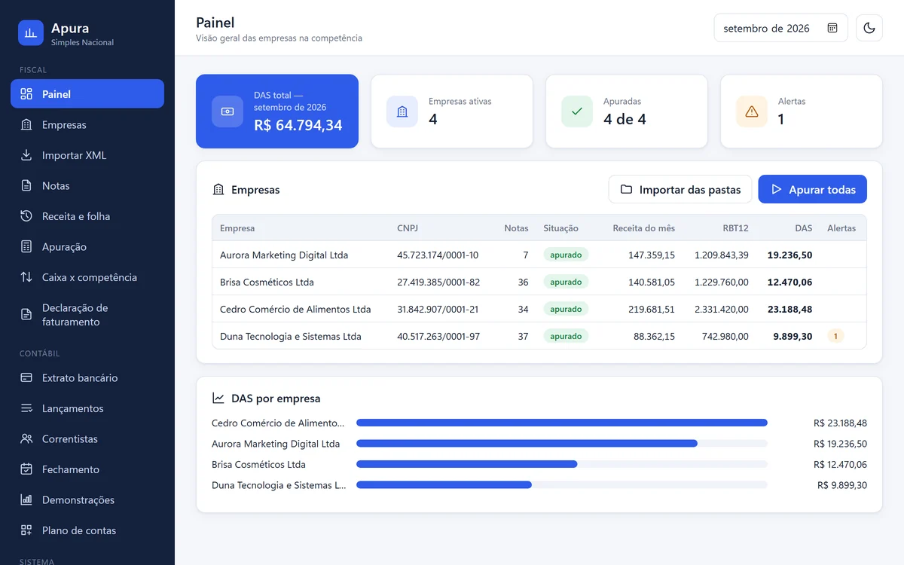904x565 pixels.
Task: Navigate to Apuração
Action: pos(87,247)
